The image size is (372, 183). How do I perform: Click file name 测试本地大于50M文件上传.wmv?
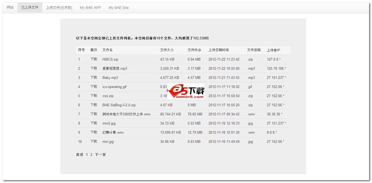tap(127, 114)
